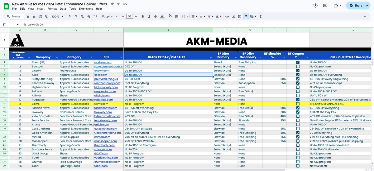Open the Format menu
The image size is (374, 171).
click(x=52, y=9)
